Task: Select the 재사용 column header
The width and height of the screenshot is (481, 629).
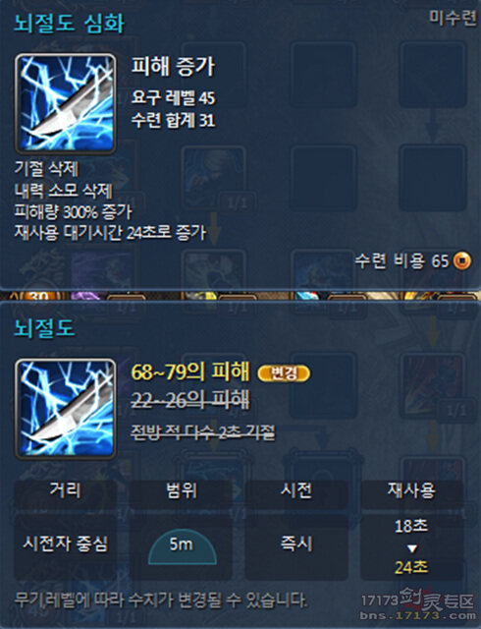Action: pyautogui.click(x=411, y=489)
